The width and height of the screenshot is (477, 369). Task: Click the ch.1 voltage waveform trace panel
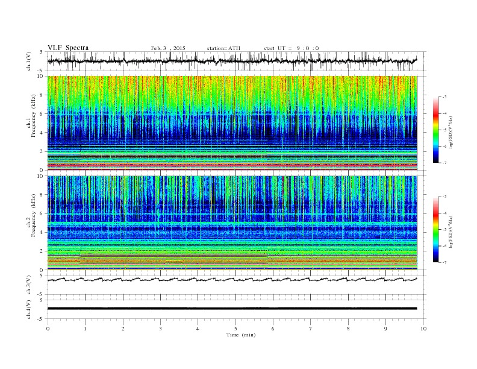237,61
